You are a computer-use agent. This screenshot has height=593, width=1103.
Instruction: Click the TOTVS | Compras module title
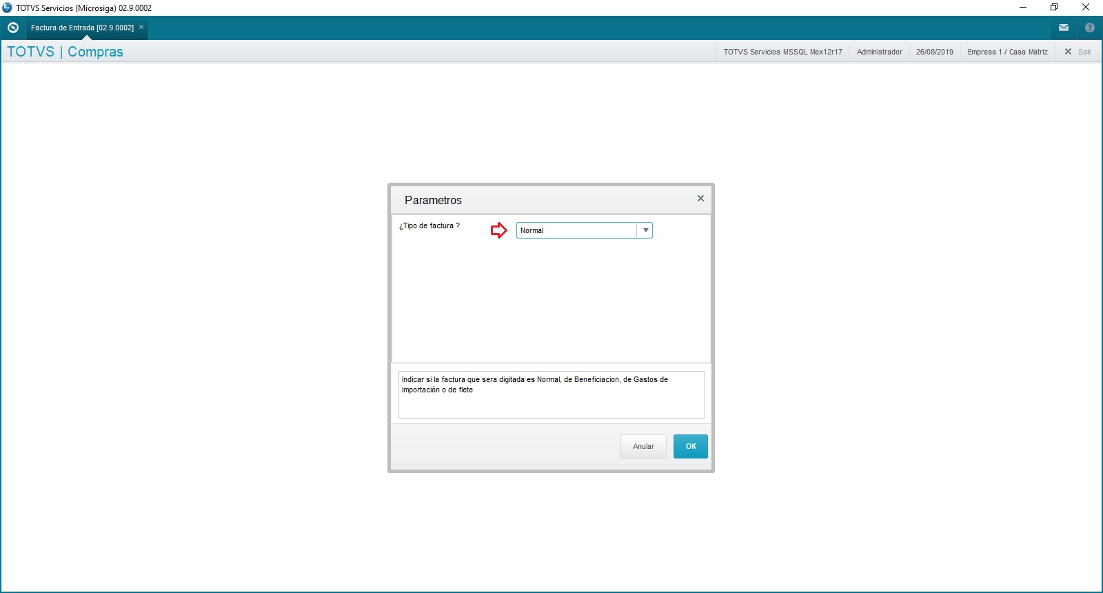65,52
